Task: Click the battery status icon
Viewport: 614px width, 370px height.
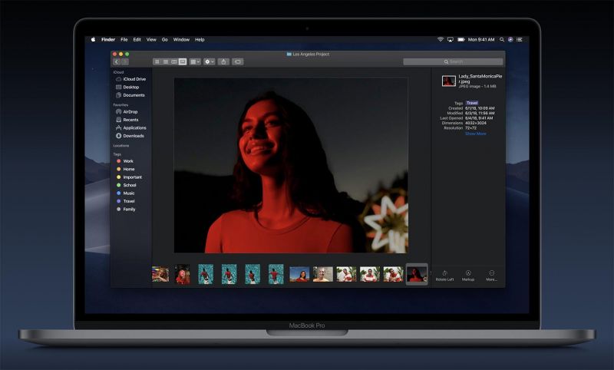Action: pos(461,40)
